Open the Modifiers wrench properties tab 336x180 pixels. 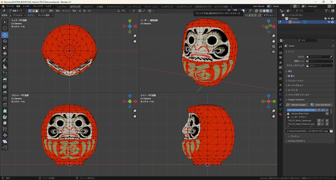[x=281, y=90]
